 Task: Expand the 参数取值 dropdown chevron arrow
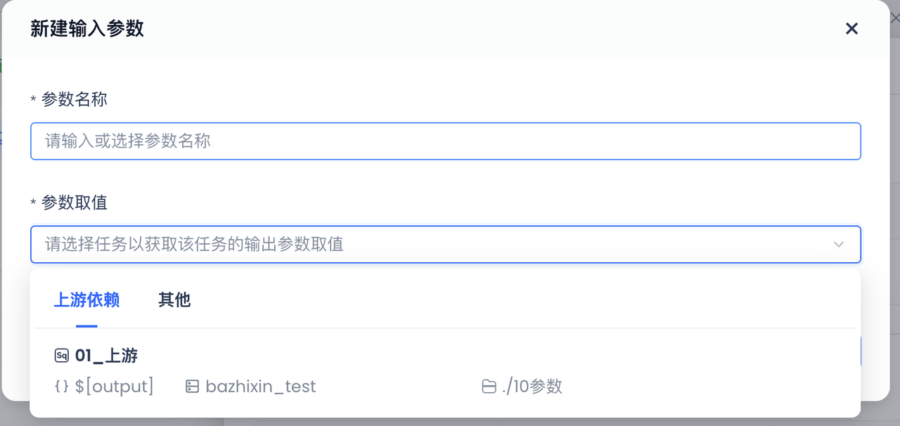pos(838,245)
